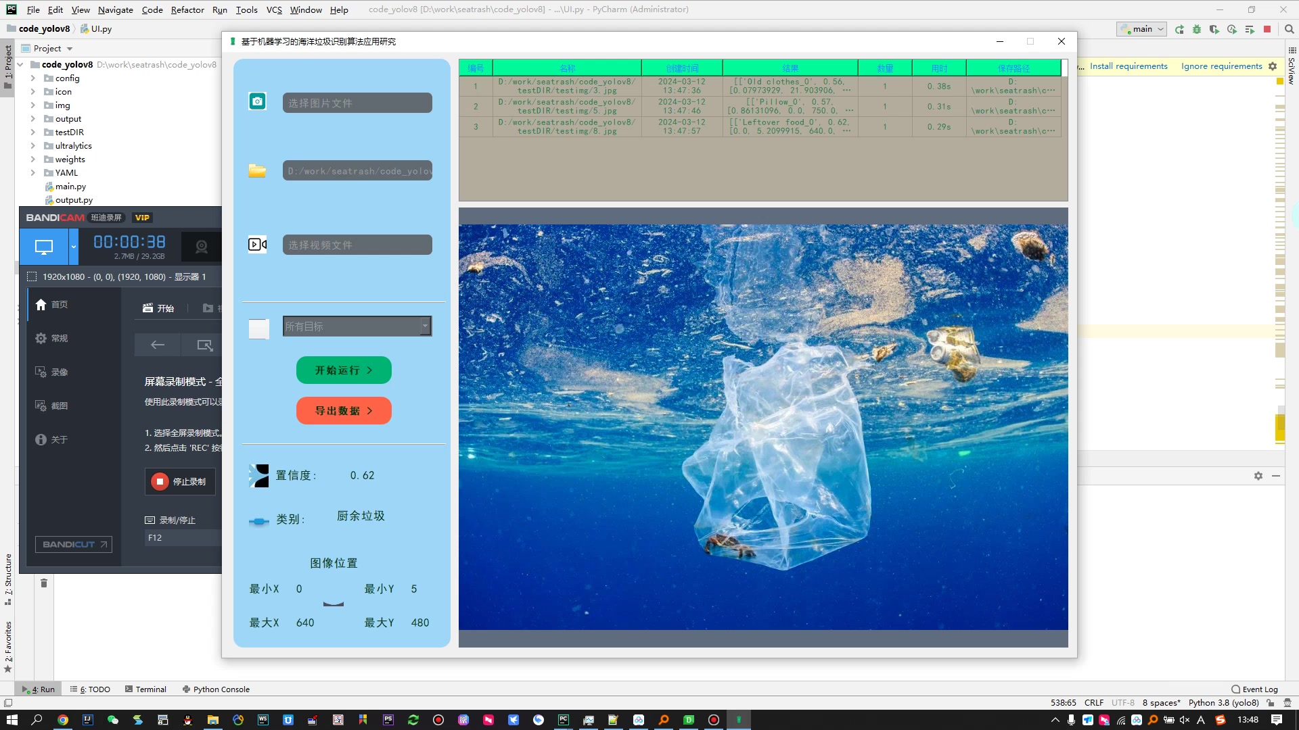Open the Python Console tab
The image size is (1299, 730).
216,690
